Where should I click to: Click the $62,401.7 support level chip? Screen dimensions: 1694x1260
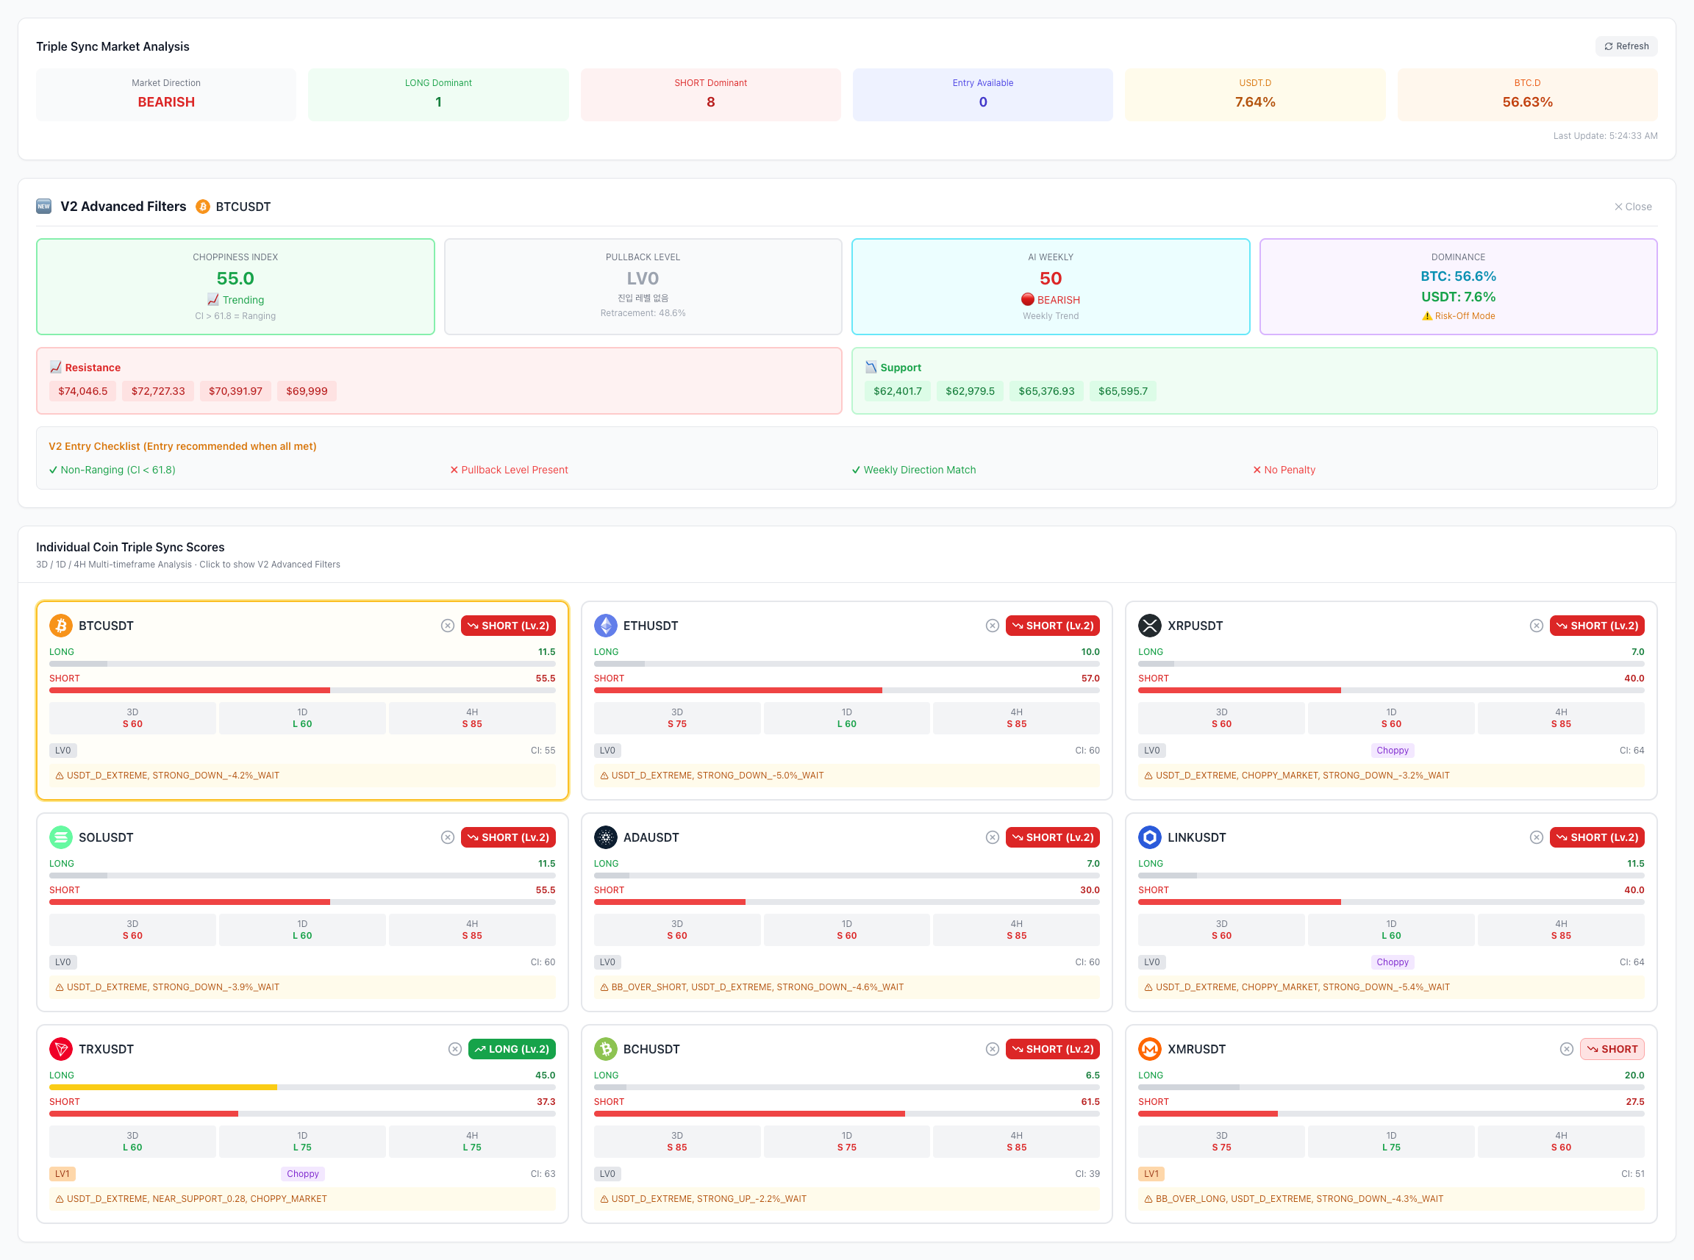[x=897, y=391]
